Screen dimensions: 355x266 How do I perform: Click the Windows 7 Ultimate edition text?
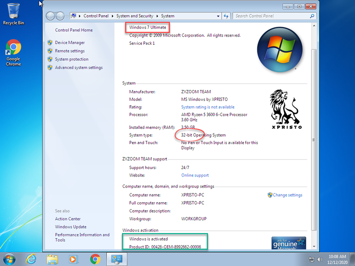[x=147, y=27]
